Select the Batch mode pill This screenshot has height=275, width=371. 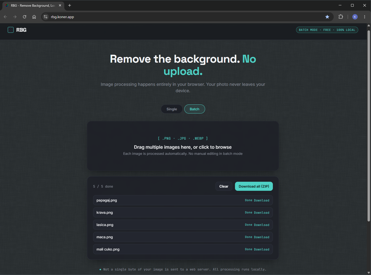tap(194, 109)
